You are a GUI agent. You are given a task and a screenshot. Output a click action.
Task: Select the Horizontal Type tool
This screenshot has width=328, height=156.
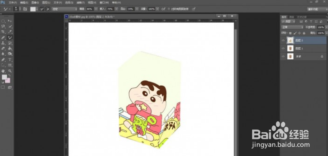click(10, 60)
